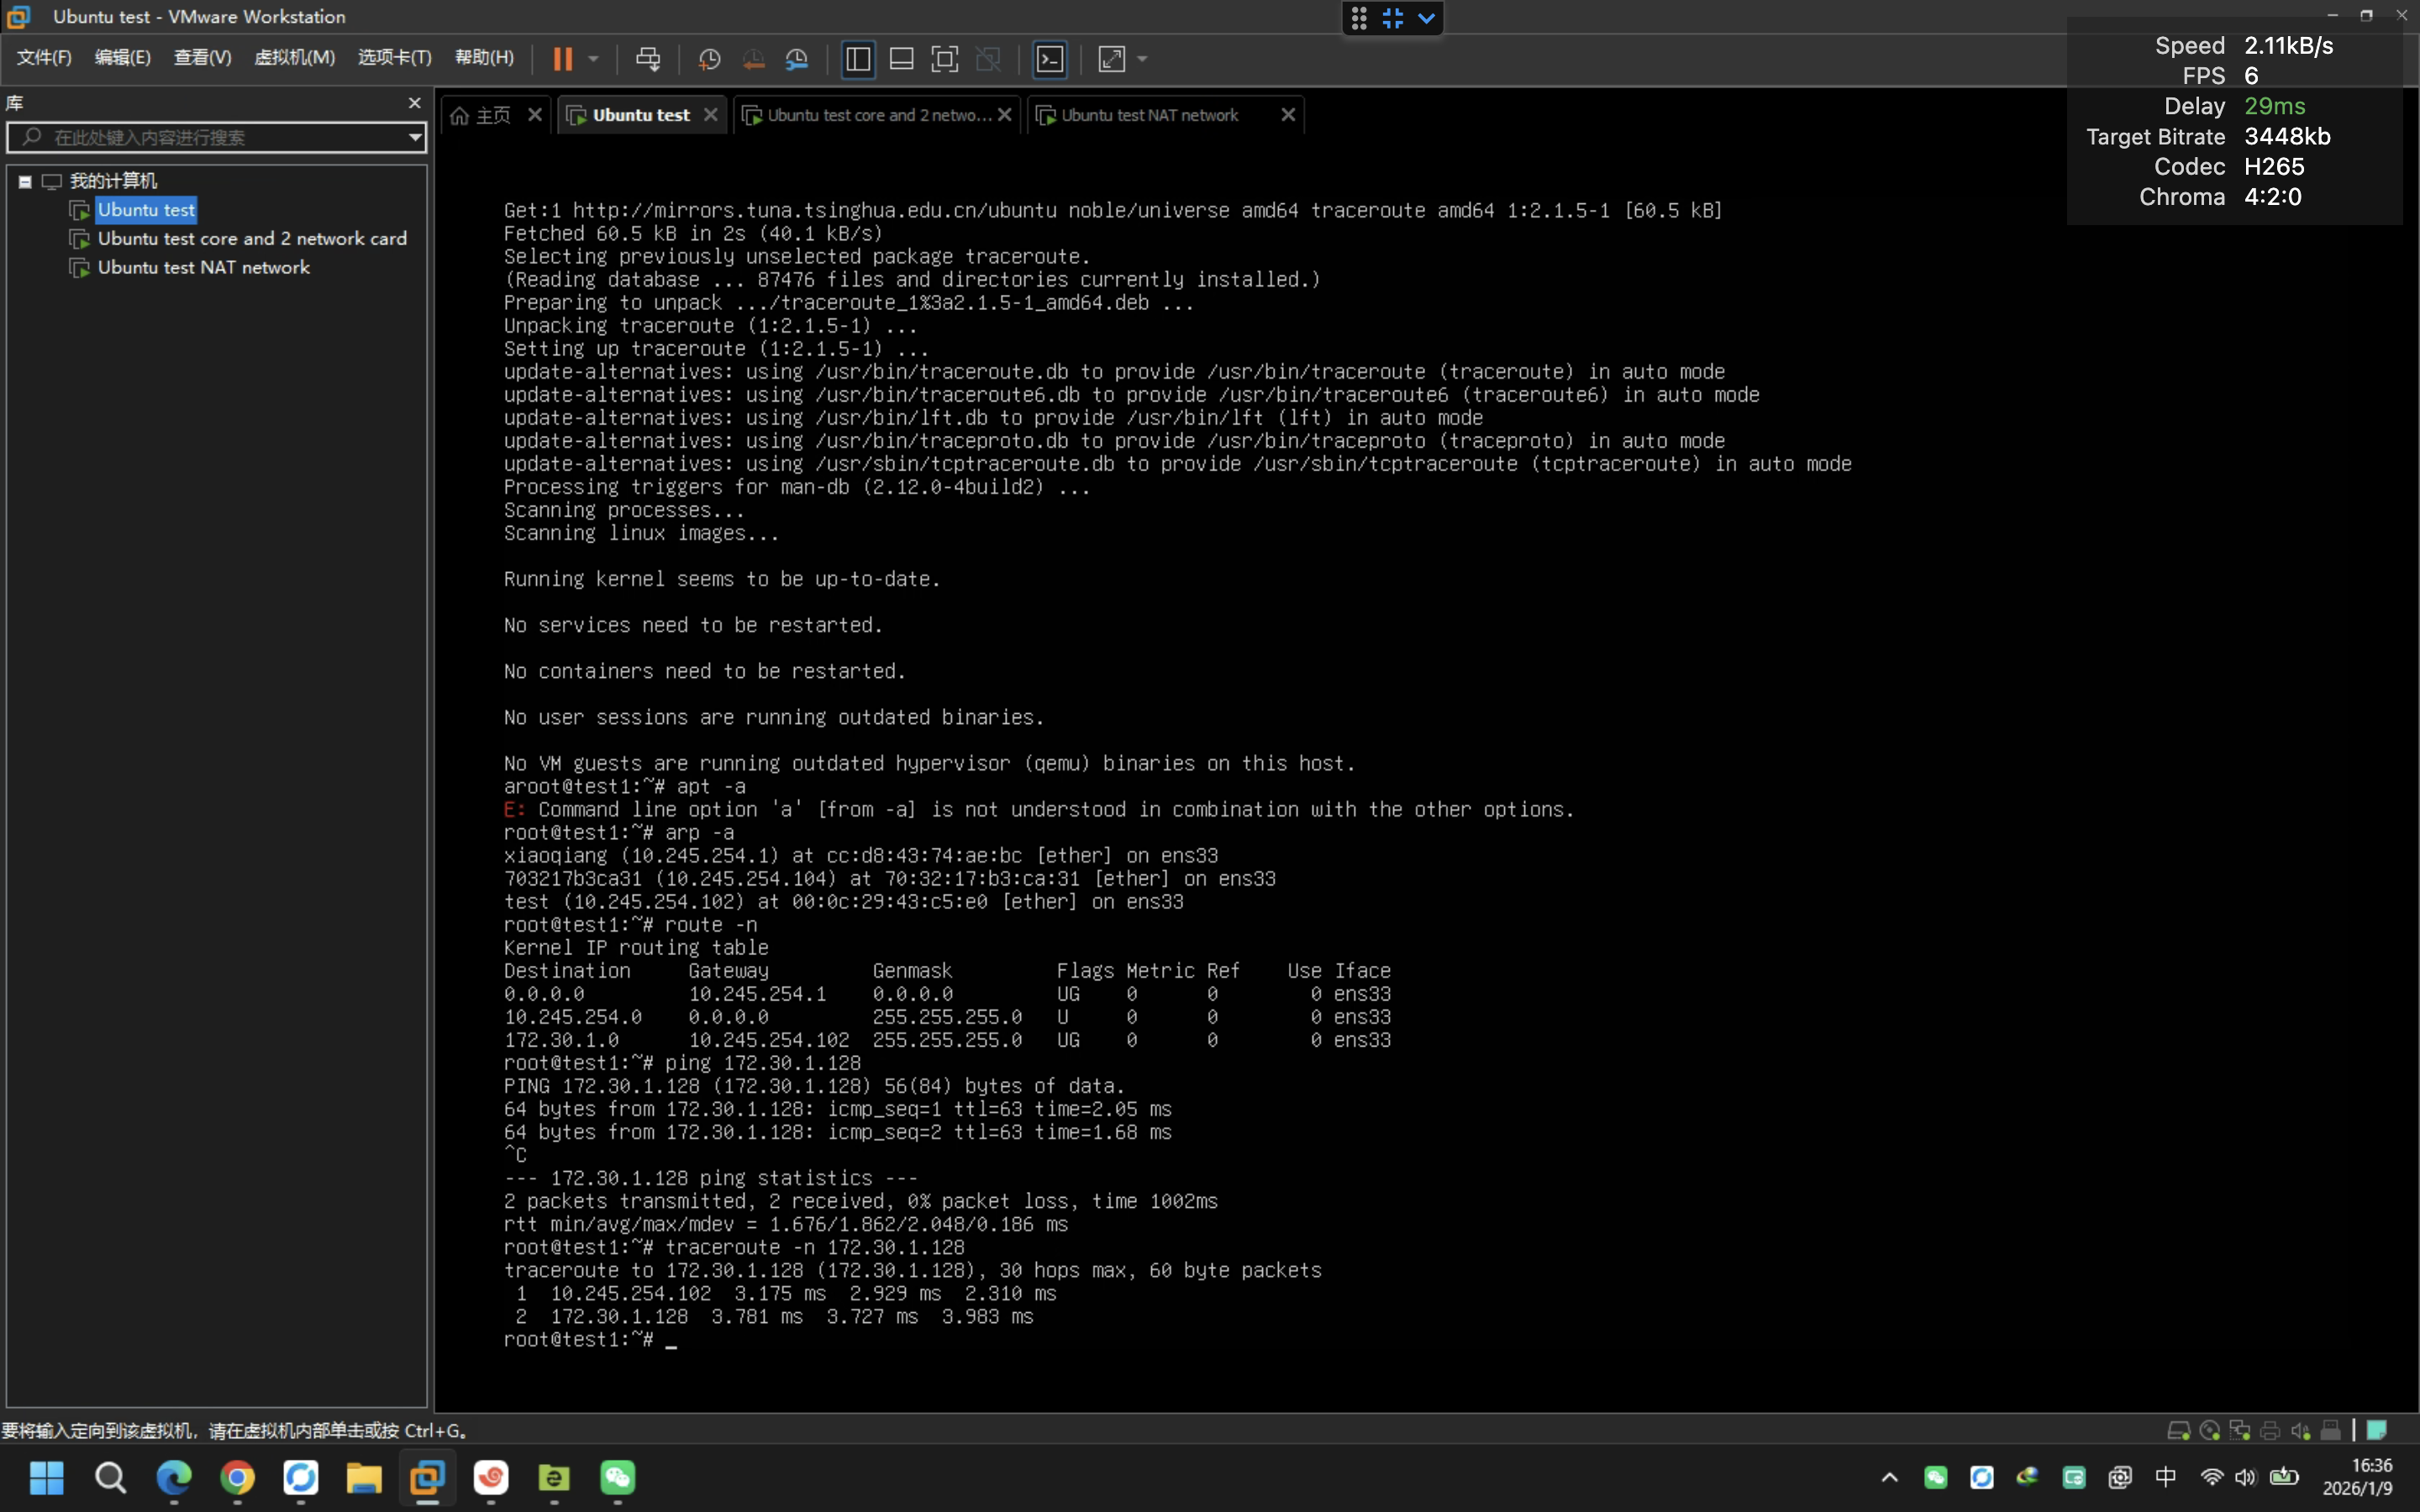Close the 主页 tab
The height and width of the screenshot is (1512, 2420).
tap(534, 114)
